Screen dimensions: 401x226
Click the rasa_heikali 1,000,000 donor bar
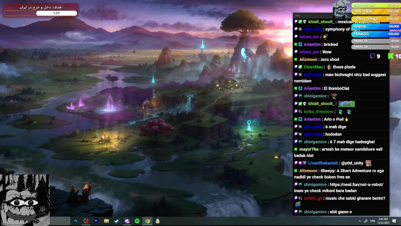click(x=376, y=11)
